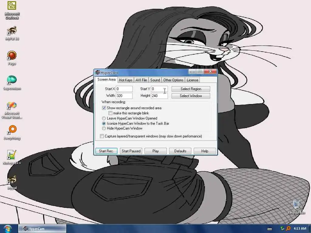Click the green checkmark tray icon
This screenshot has height=233, width=311.
point(282,228)
